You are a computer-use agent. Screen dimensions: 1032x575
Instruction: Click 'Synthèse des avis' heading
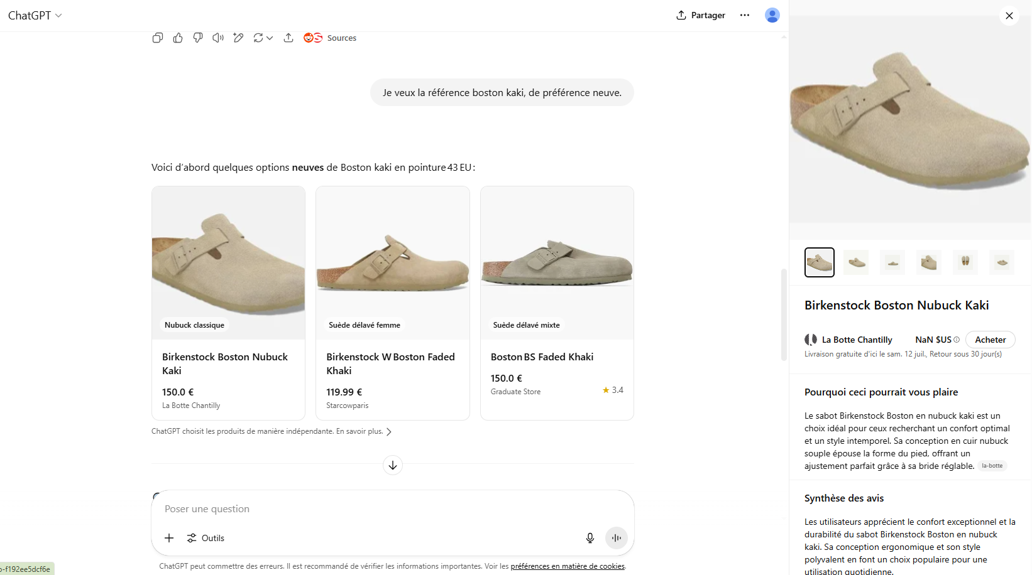[844, 498]
